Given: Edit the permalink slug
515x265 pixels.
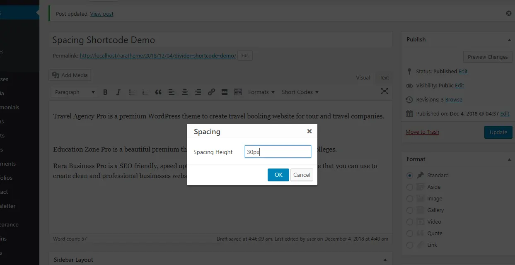Looking at the screenshot, I should (245, 55).
